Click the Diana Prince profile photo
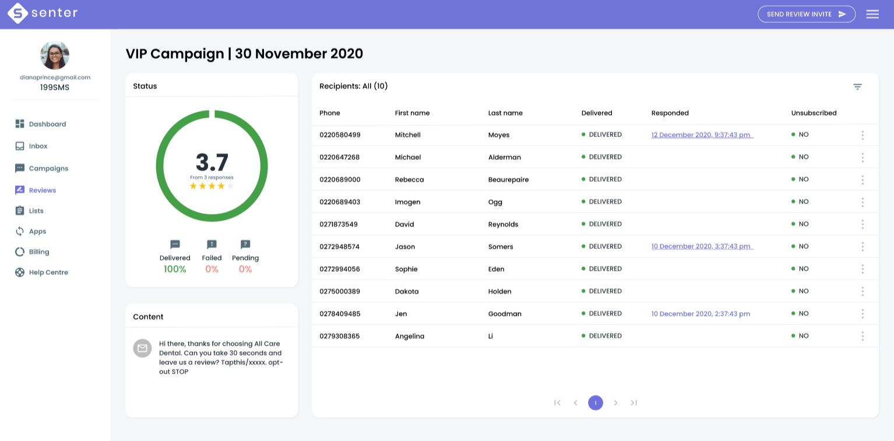Image resolution: width=894 pixels, height=441 pixels. [55, 55]
